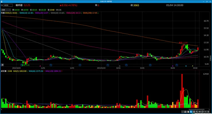Click the month marker near 12/01
The width and height of the screenshot is (212, 114).
pos(80,65)
